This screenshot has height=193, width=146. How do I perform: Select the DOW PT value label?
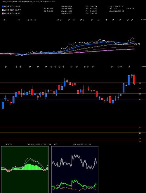point(12,13)
